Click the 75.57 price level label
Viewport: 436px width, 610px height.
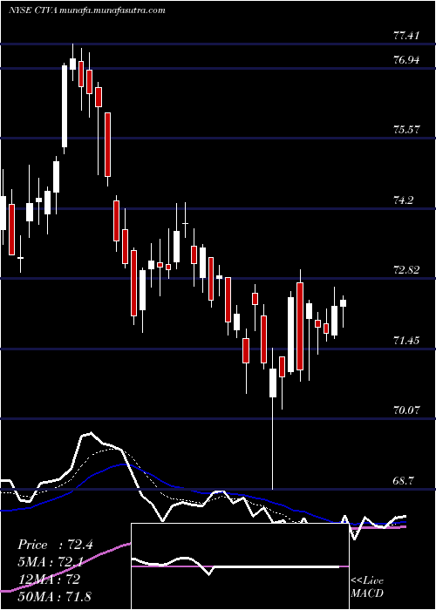[x=406, y=130]
